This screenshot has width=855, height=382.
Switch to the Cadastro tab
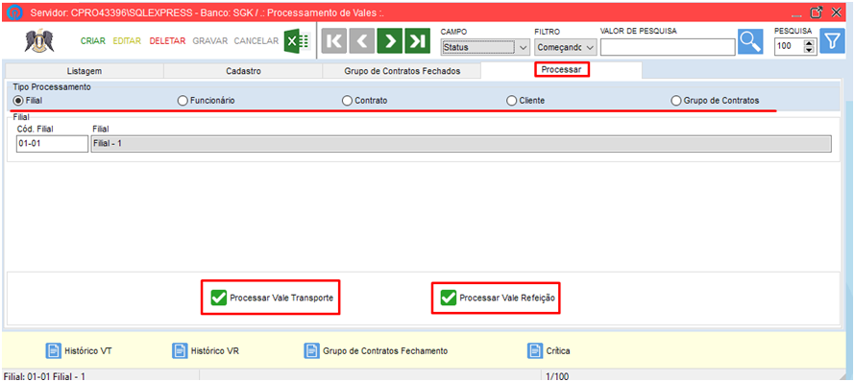(x=243, y=71)
